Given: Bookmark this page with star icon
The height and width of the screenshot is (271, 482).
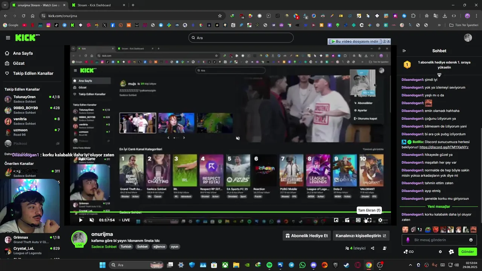Looking at the screenshot, I should [x=220, y=16].
